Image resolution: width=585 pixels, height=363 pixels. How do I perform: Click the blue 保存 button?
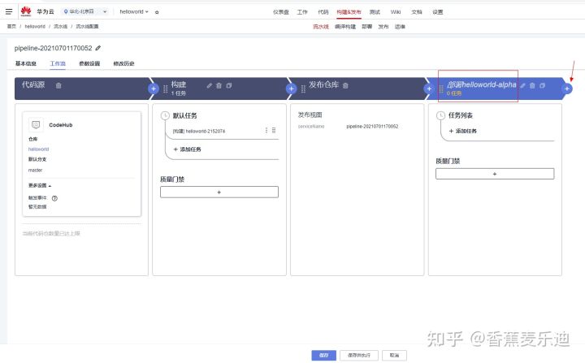[324, 355]
